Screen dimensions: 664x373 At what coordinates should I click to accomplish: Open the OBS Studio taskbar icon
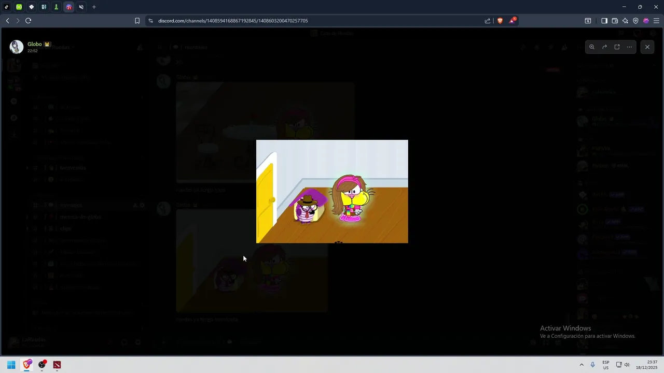[42, 365]
